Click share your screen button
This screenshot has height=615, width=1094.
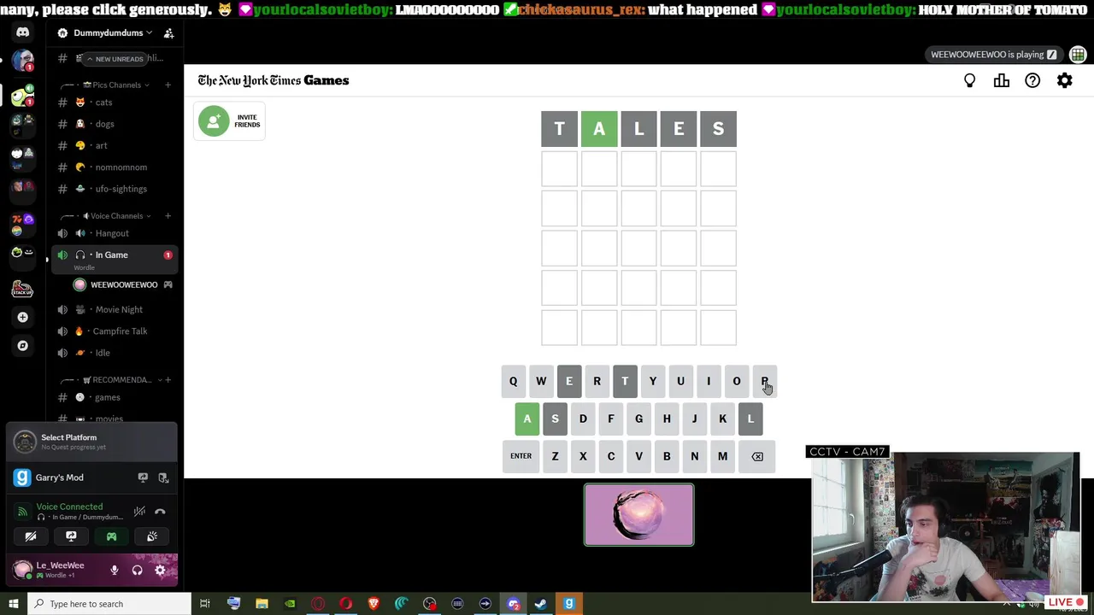71,536
